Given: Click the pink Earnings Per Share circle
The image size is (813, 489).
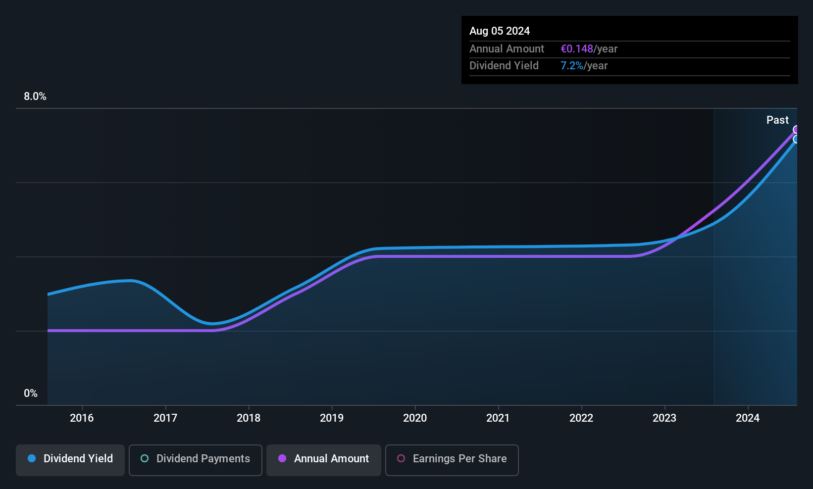Looking at the screenshot, I should pos(401,458).
